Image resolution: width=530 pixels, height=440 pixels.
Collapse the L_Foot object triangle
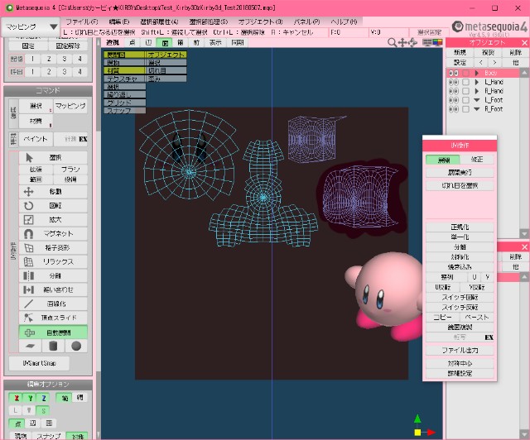click(x=477, y=100)
